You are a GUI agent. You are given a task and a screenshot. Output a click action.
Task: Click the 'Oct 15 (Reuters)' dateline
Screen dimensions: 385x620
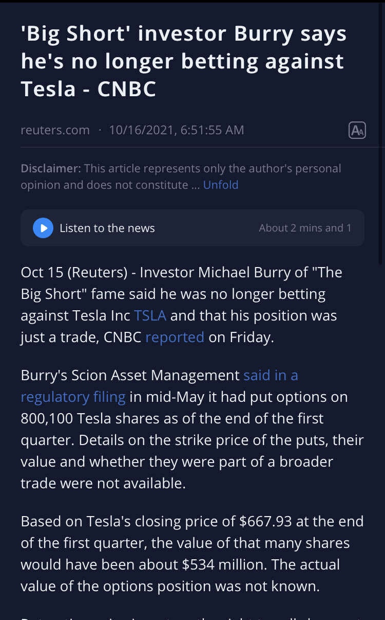tap(74, 272)
